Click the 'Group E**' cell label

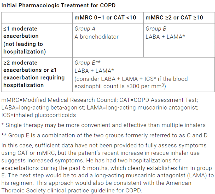pyautogui.click(x=88, y=63)
